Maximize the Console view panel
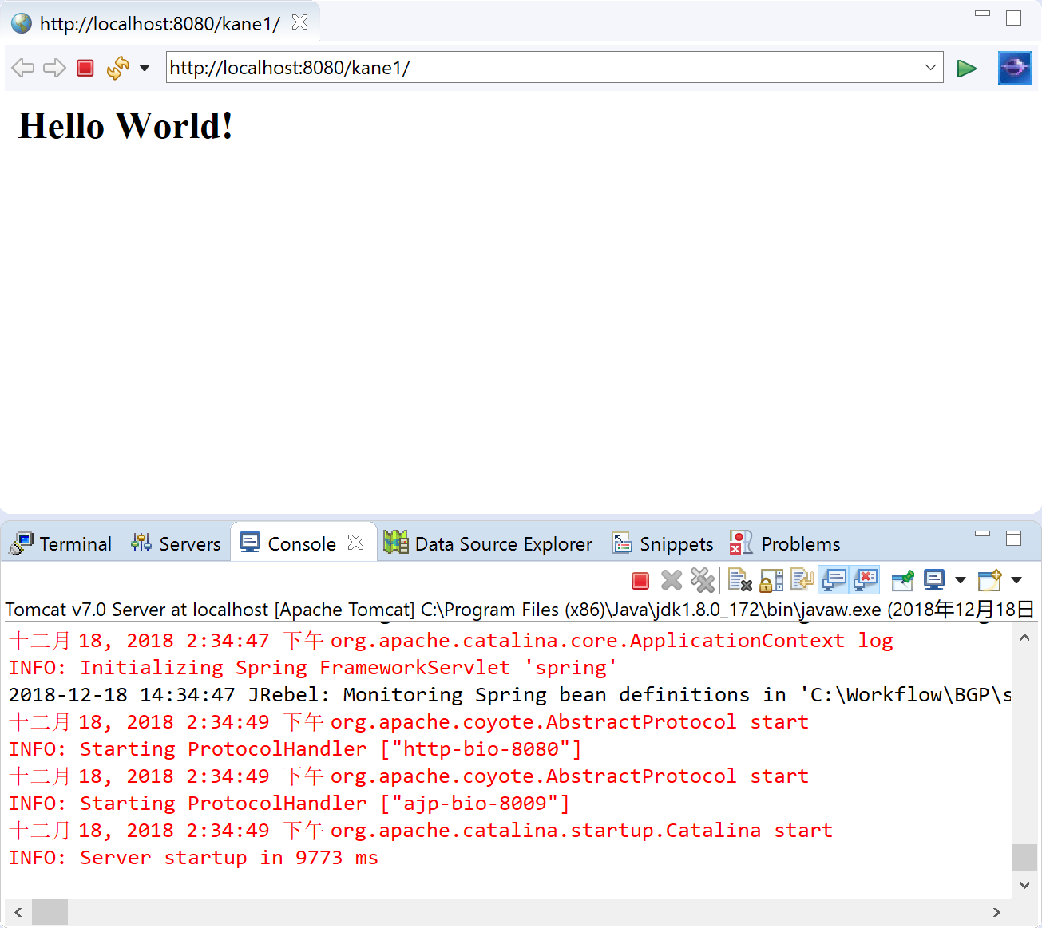The width and height of the screenshot is (1042, 928). point(1014,539)
